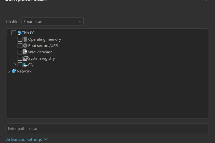Screen dimensions: 215x143
Task: Click the Boot sectors/UEFI disc icon
Action: pos(25,46)
